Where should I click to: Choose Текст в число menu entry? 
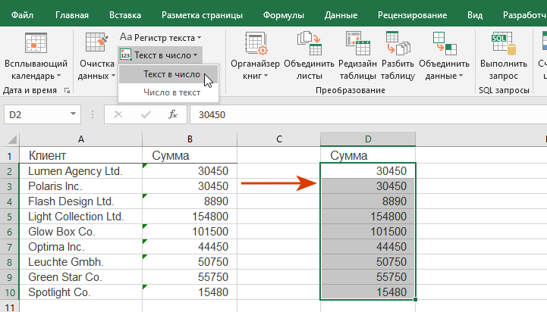pos(168,74)
